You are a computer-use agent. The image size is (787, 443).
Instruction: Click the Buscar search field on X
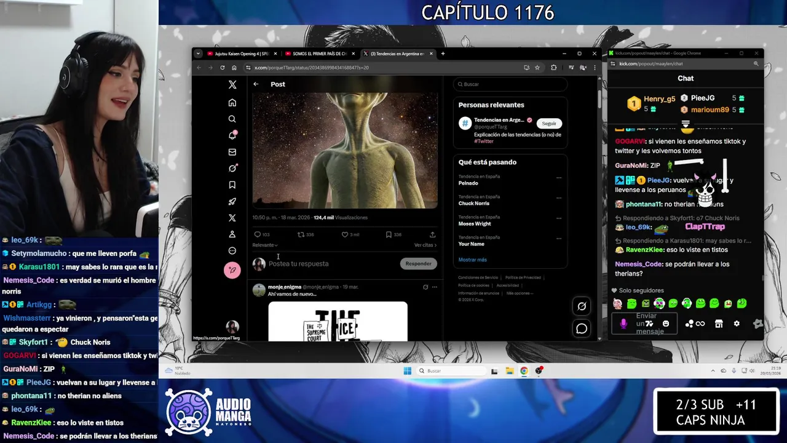510,84
